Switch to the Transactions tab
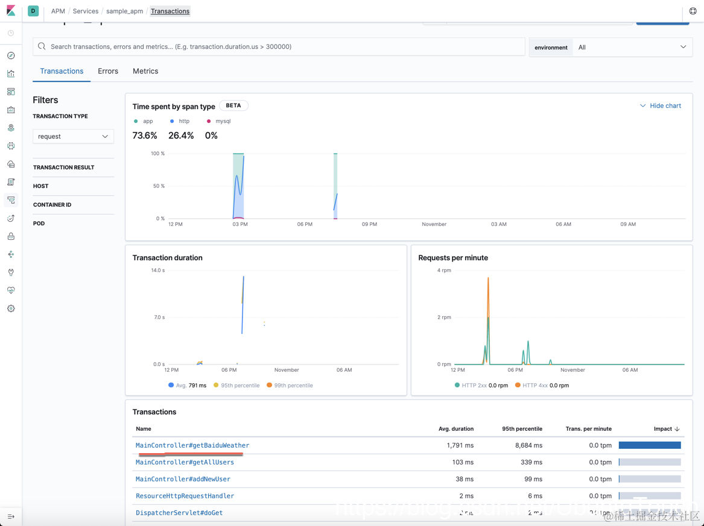The width and height of the screenshot is (704, 526). pyautogui.click(x=62, y=71)
